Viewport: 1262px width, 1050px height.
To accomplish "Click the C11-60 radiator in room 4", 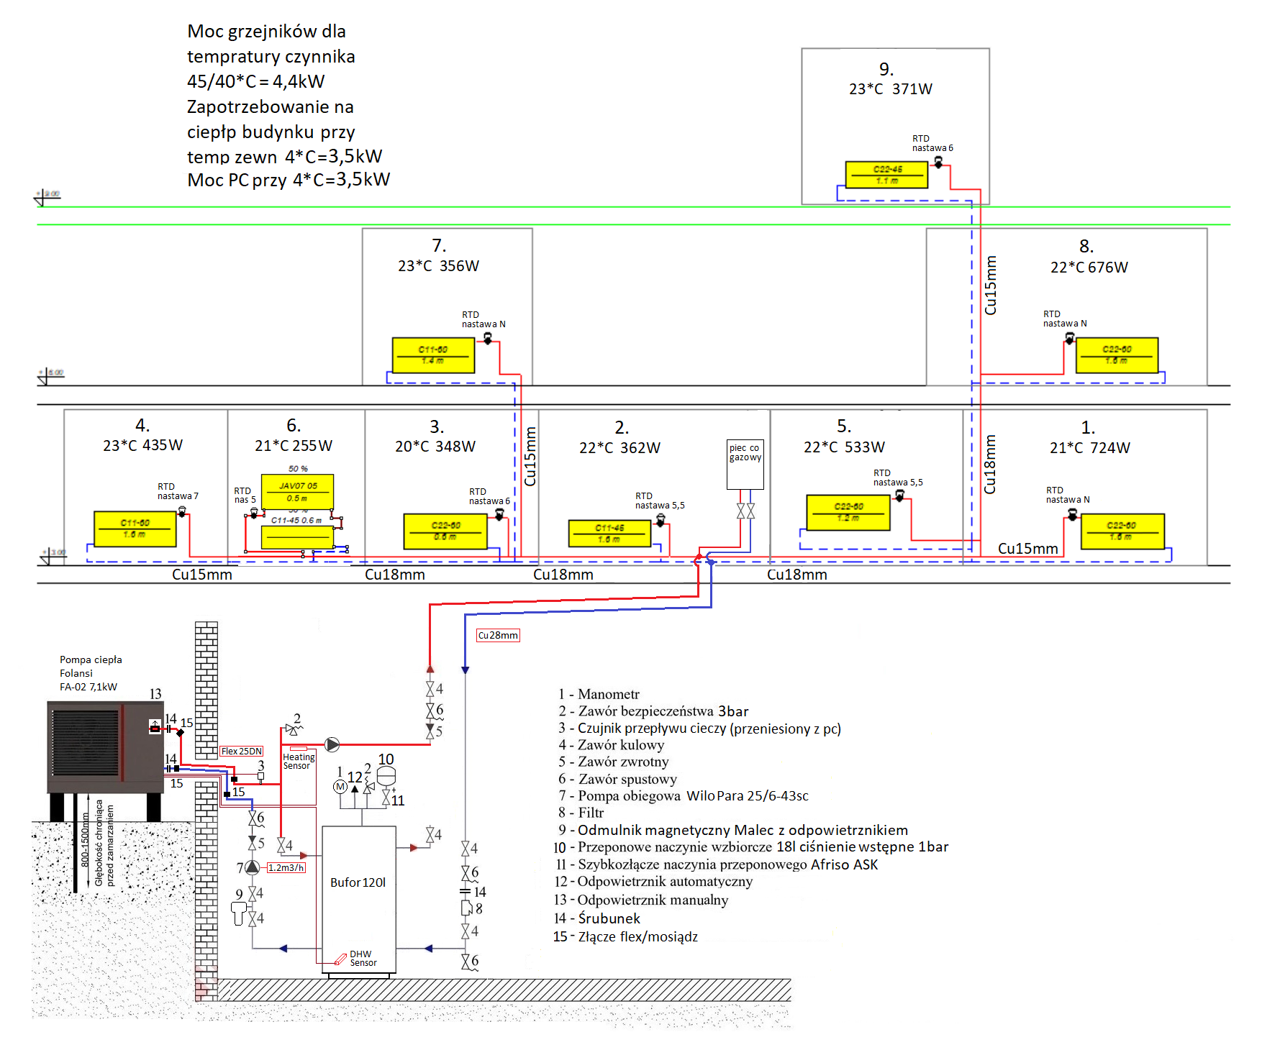I will tap(135, 529).
